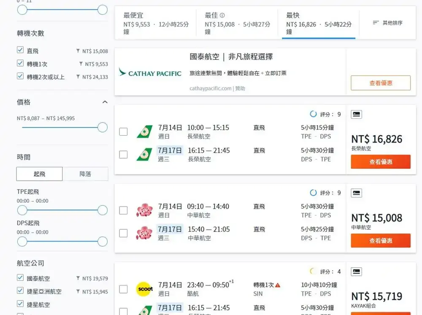422x315 pixels.
Task: Open the cathaypacific.com sponsored link
Action: (217, 88)
